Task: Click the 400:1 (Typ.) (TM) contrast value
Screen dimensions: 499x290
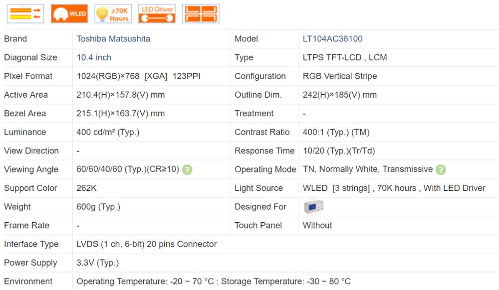Action: (x=336, y=132)
